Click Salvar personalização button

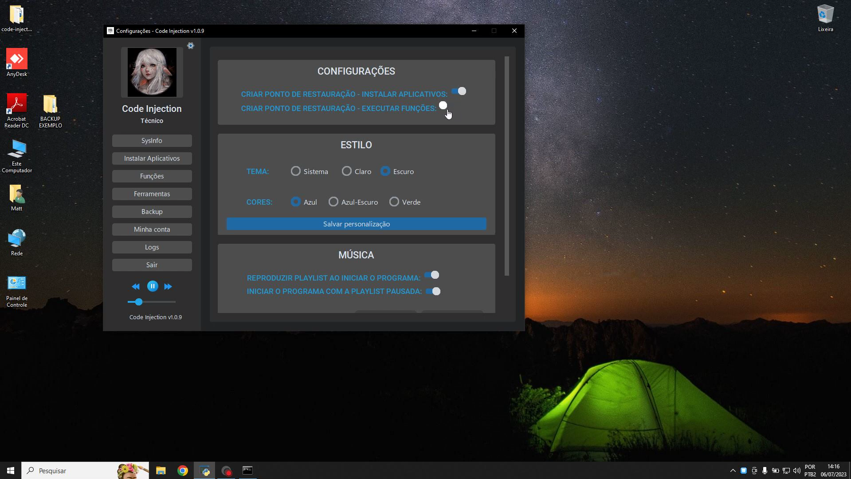(356, 224)
